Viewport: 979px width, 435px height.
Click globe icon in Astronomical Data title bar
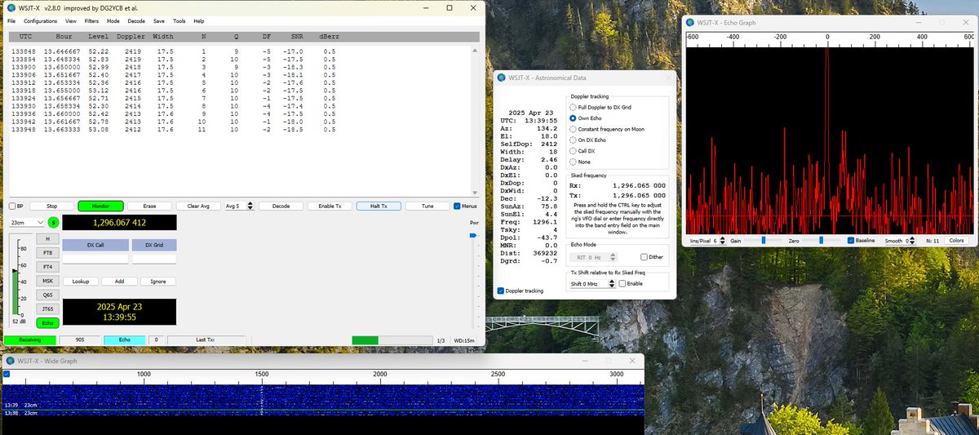coord(502,78)
